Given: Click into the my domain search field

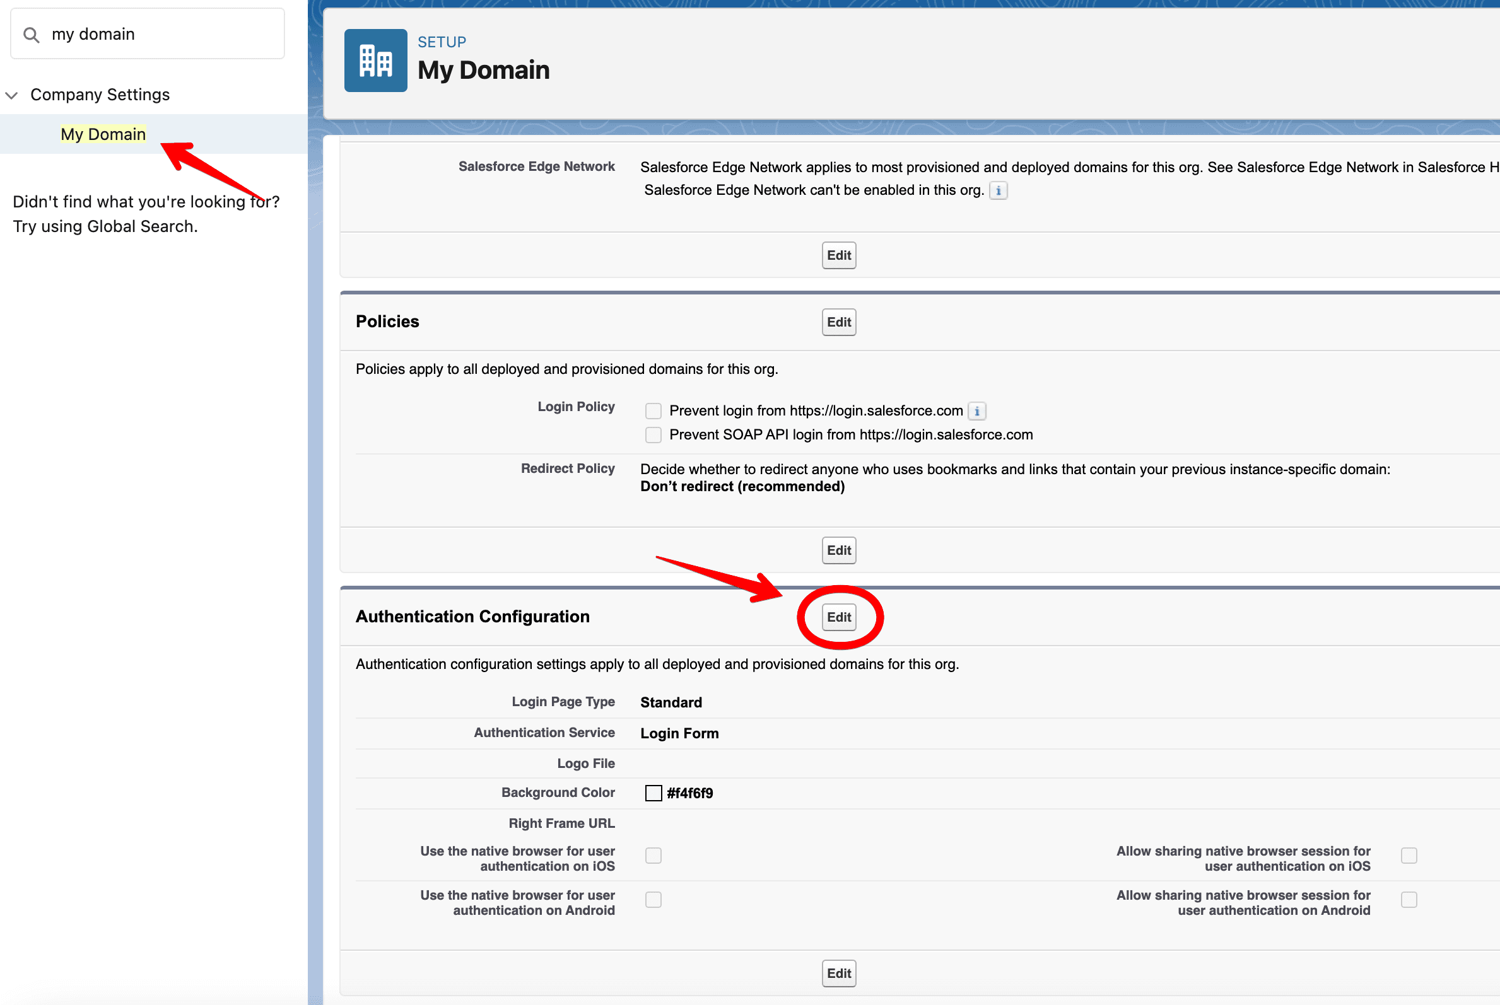Looking at the screenshot, I should (148, 33).
